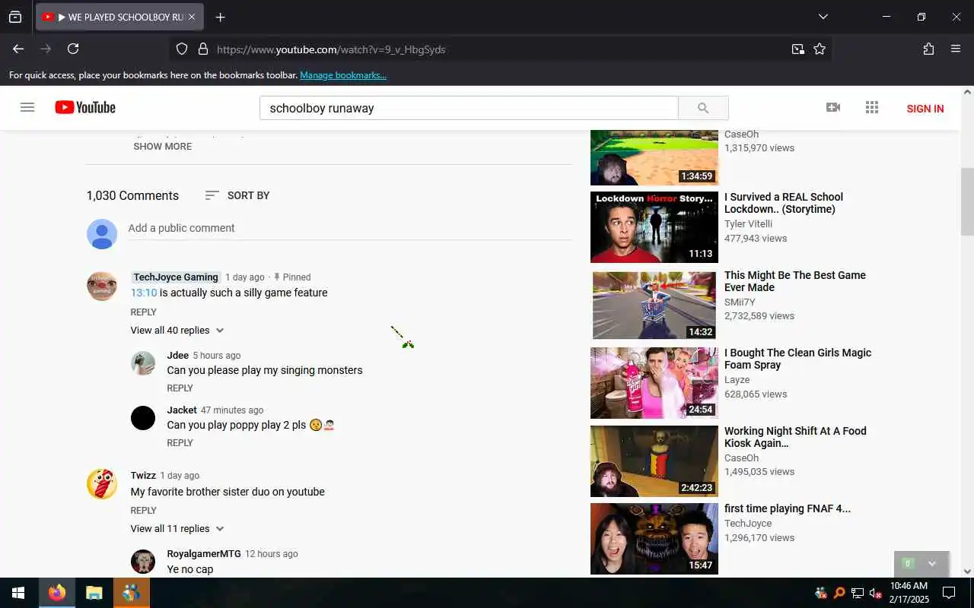Click RoyalgamerMTG's avatar picture
The height and width of the screenshot is (608, 974).
point(143,562)
